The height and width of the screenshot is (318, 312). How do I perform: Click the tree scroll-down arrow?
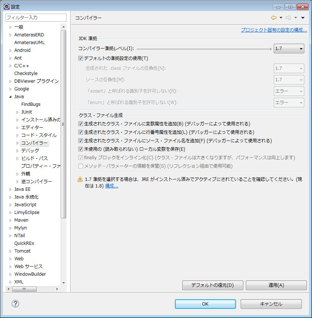64,283
